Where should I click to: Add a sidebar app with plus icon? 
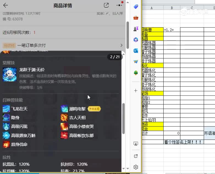[x=136, y=91]
